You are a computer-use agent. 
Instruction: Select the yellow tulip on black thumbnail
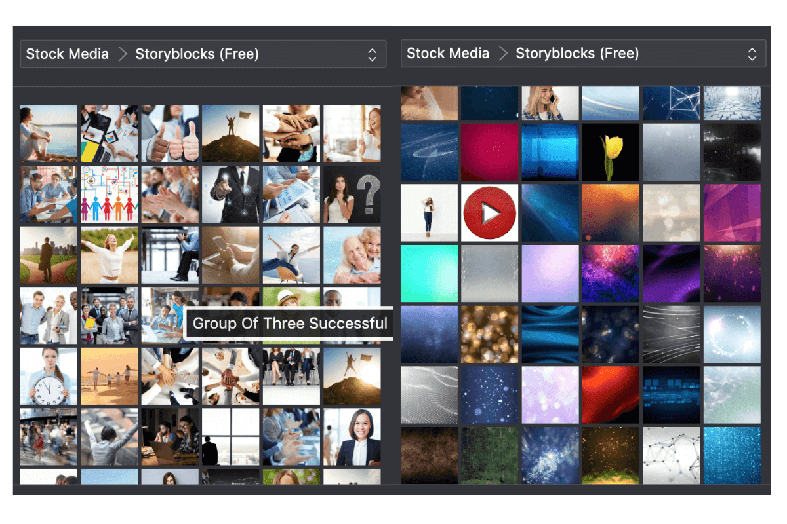(x=611, y=152)
